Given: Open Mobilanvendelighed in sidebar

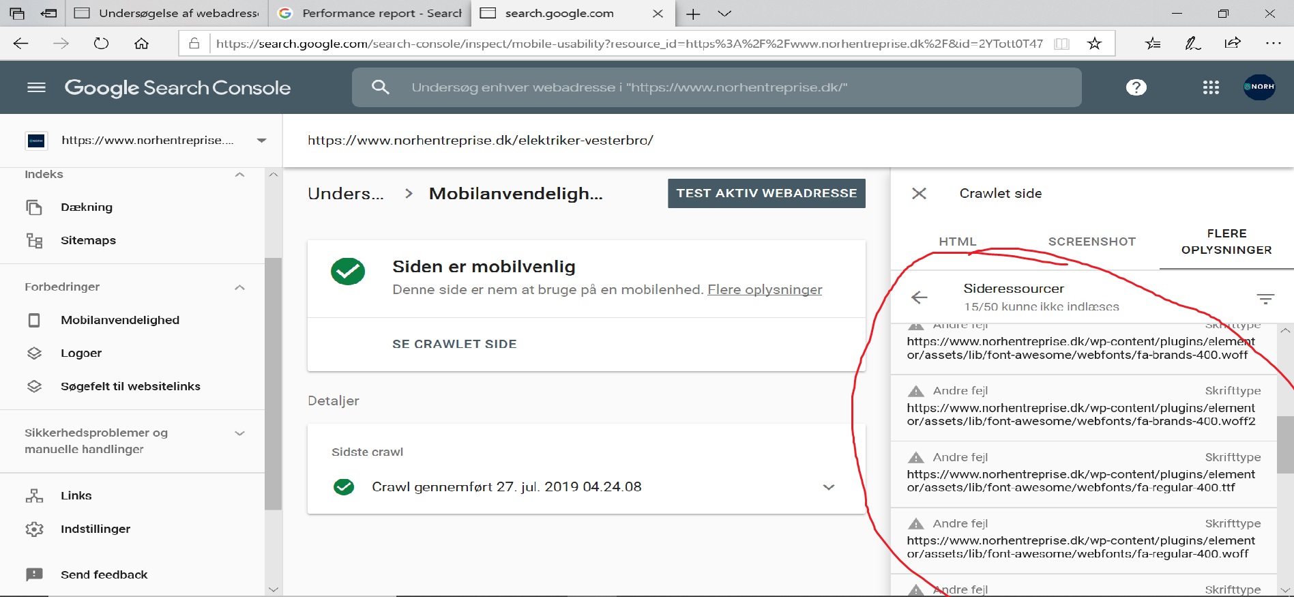Looking at the screenshot, I should tap(120, 320).
